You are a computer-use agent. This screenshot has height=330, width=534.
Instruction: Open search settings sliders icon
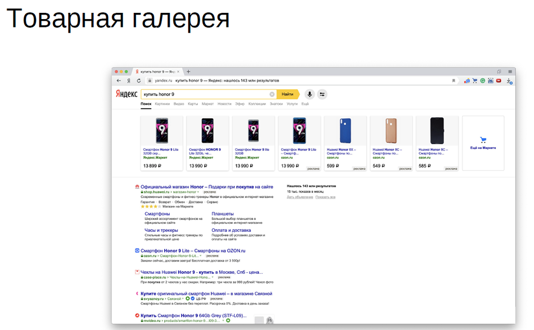[322, 94]
